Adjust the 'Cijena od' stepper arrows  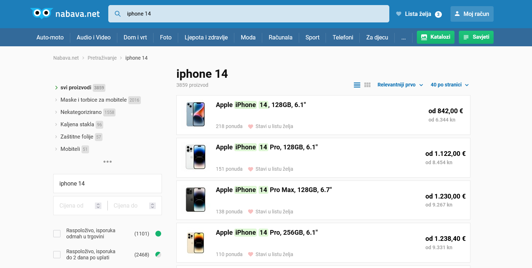98,205
